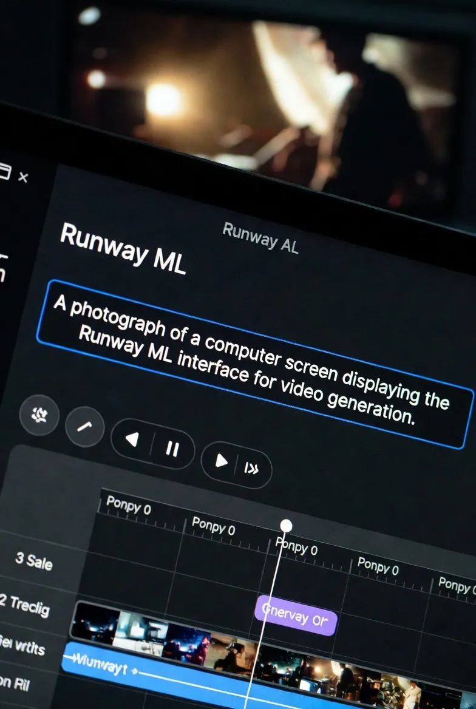
Task: Click the 'Runway AL' window title
Action: coord(260,238)
